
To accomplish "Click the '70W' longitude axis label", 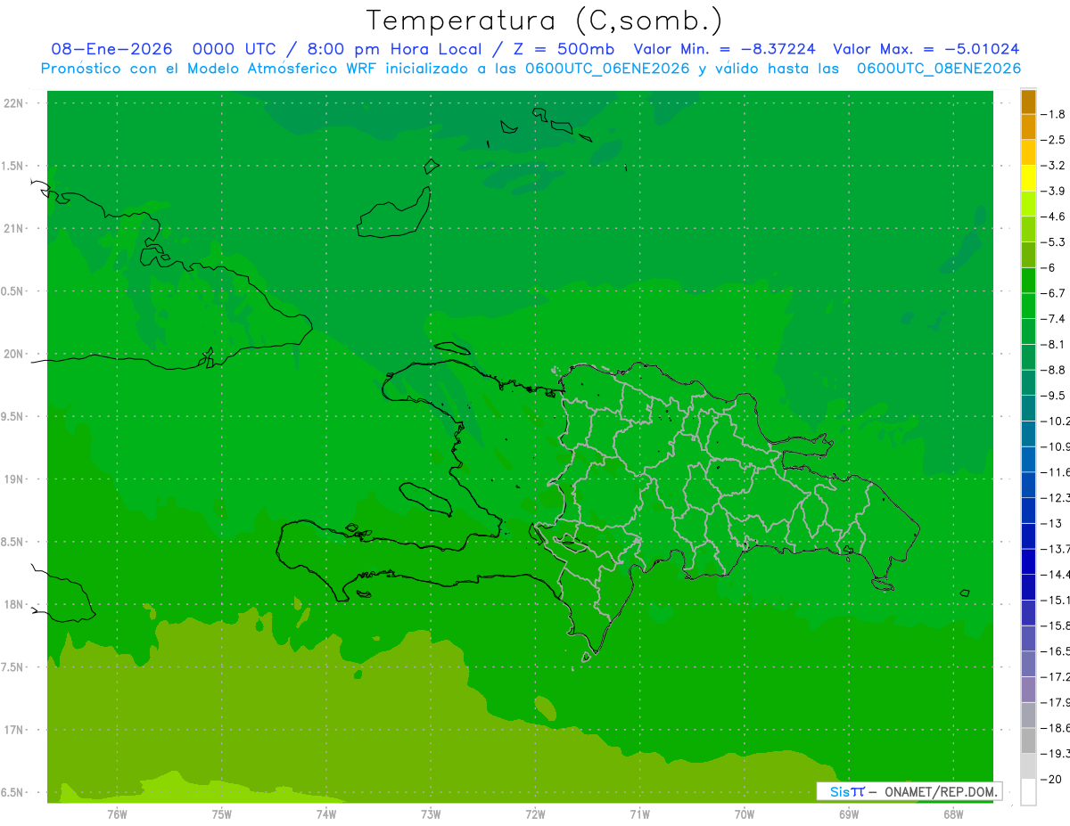I will pos(744,814).
